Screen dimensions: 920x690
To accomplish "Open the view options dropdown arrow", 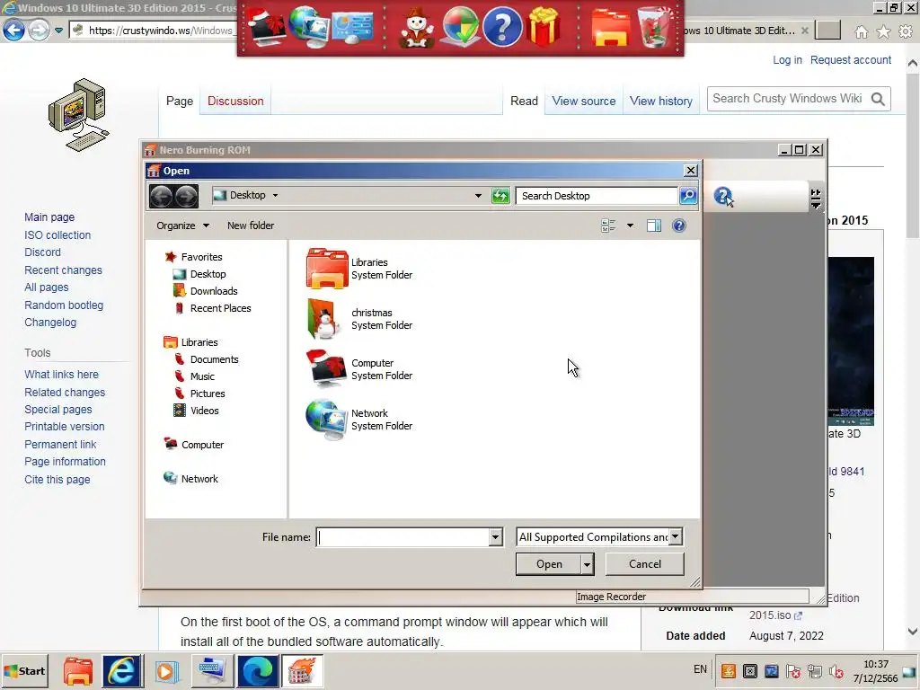I will [630, 226].
